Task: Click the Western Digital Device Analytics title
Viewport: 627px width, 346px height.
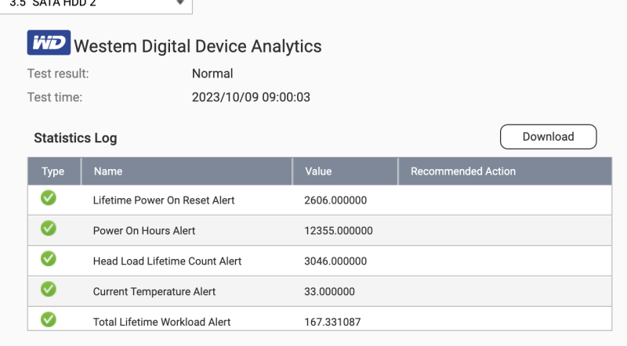Action: (x=198, y=46)
